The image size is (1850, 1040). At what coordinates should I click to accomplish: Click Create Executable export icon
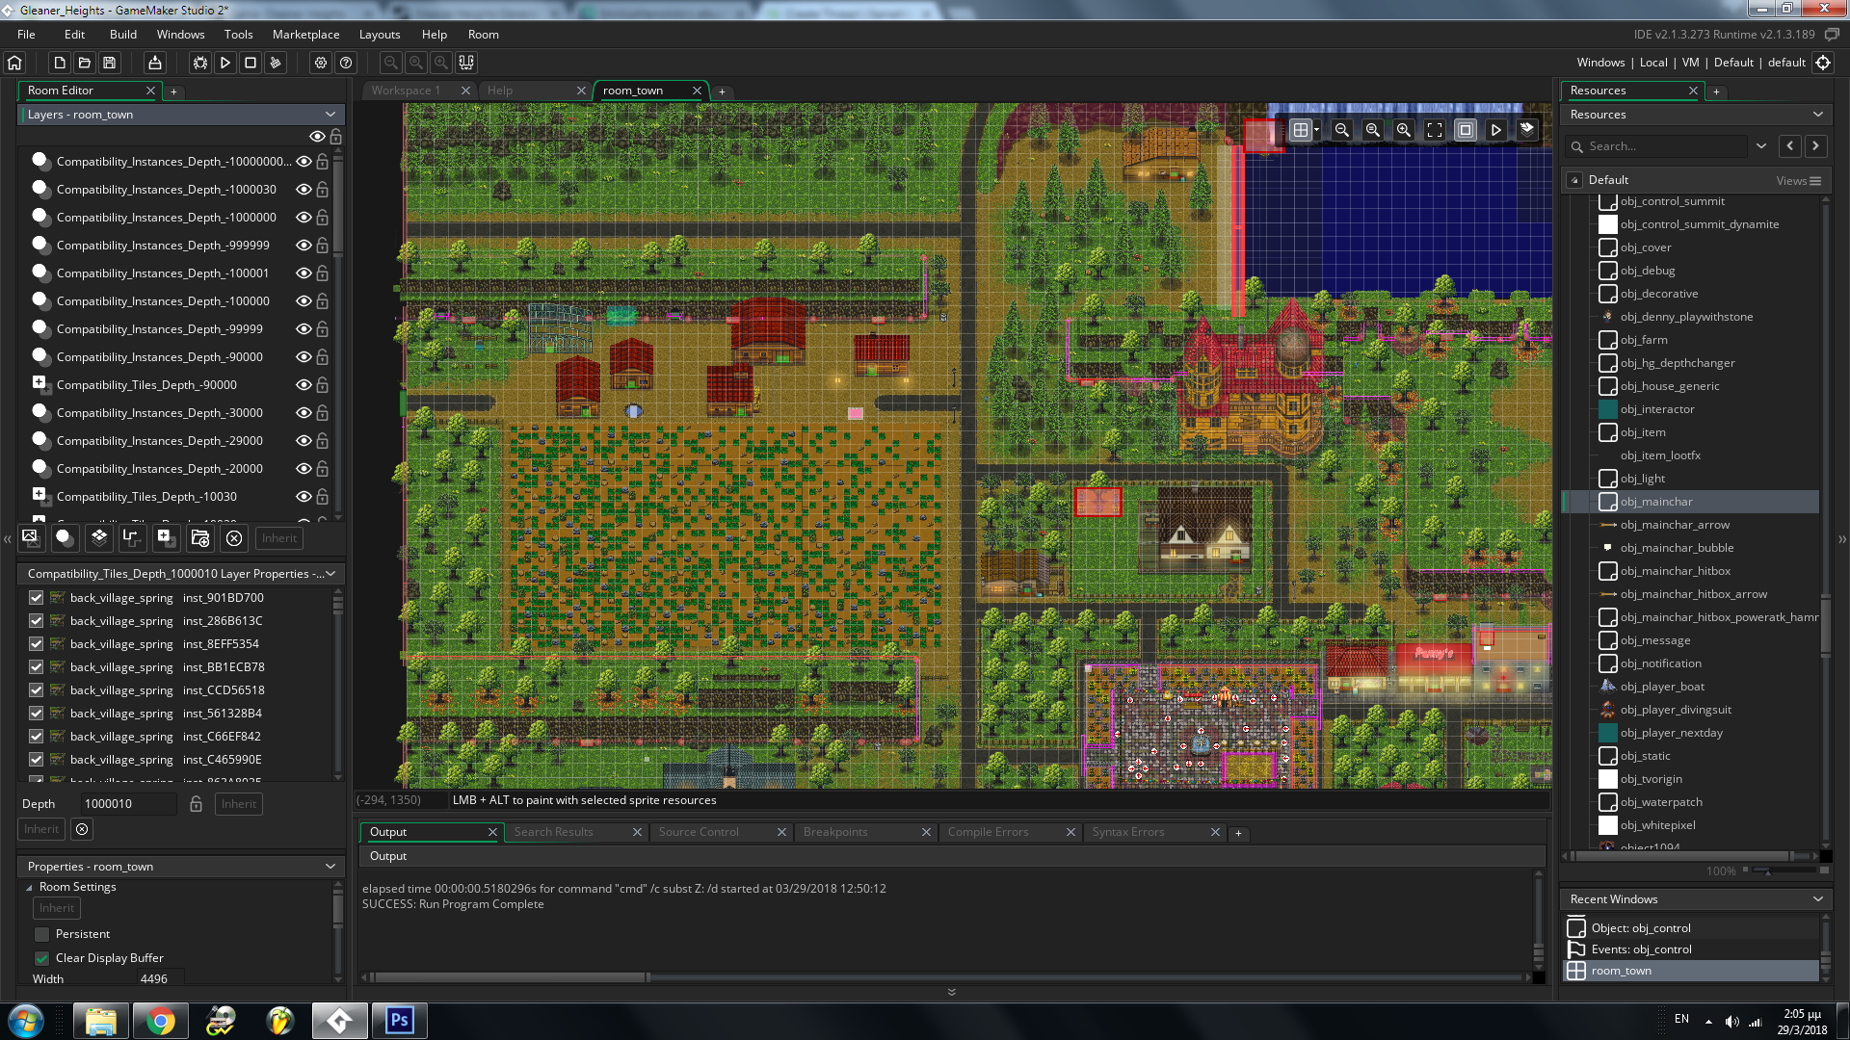coord(154,63)
